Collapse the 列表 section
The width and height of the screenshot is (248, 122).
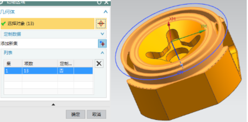[102, 53]
